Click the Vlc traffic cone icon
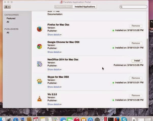This screenshot has width=153, height=121. click(x=39, y=99)
